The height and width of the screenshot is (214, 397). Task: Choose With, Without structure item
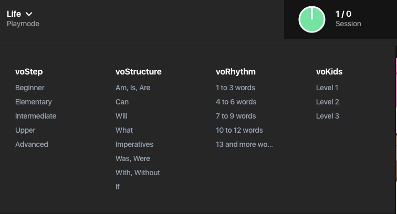click(x=138, y=173)
